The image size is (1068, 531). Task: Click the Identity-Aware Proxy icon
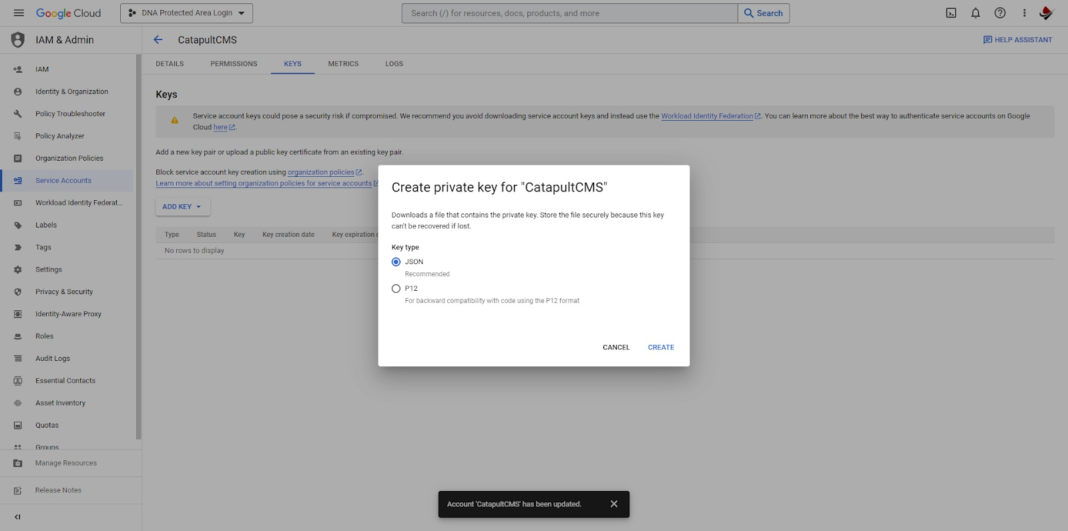(18, 314)
